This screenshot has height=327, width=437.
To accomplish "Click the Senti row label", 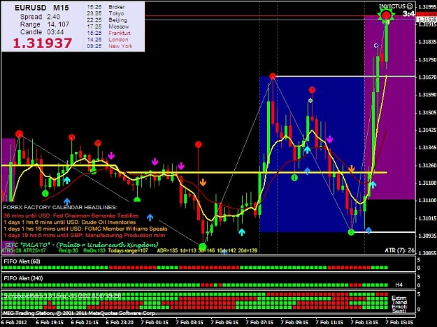I will coord(399,311).
